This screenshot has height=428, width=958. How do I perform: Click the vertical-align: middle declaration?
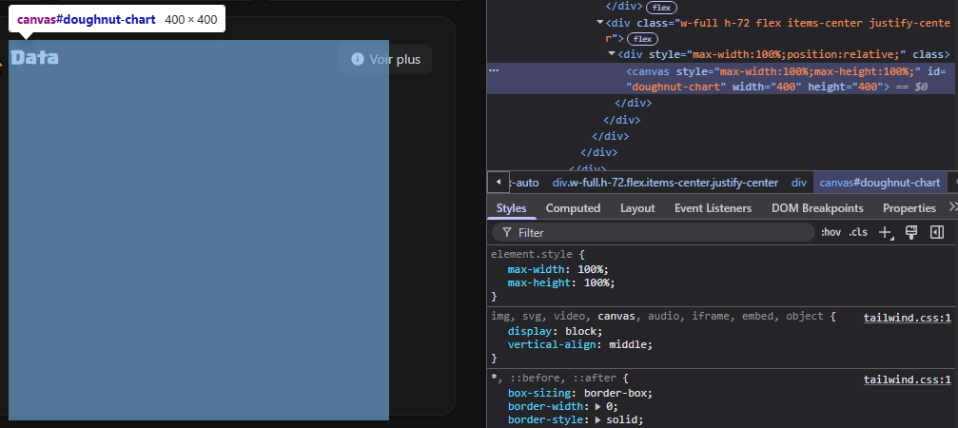coord(580,344)
